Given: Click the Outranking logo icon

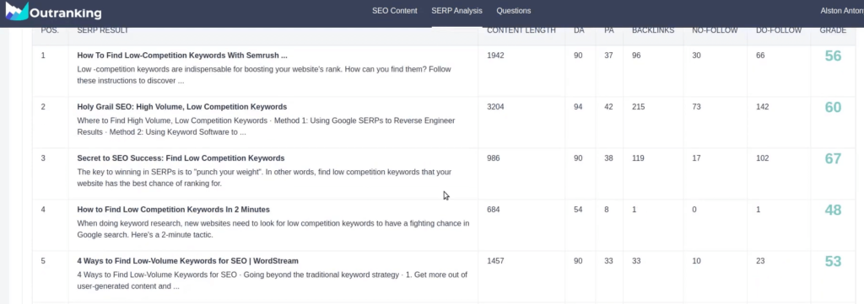Looking at the screenshot, I should point(17,12).
